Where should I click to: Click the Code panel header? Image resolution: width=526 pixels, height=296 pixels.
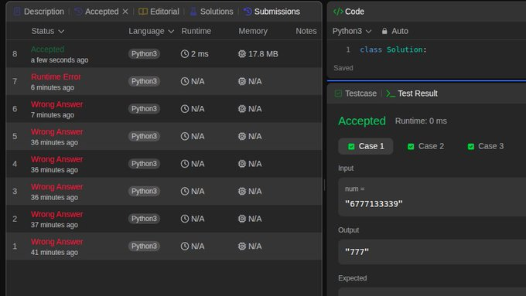tap(349, 12)
